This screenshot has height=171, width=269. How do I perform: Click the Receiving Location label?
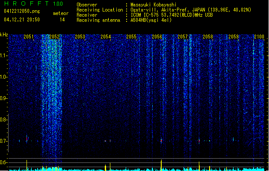[x=100, y=10]
